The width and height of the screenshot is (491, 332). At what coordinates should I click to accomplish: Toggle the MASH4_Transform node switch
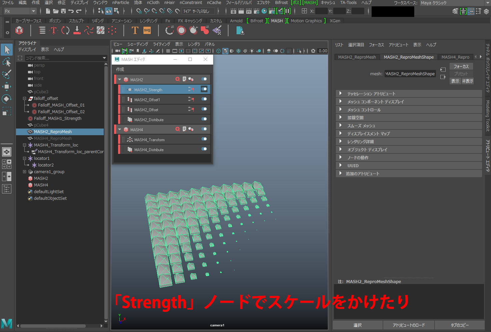204,139
